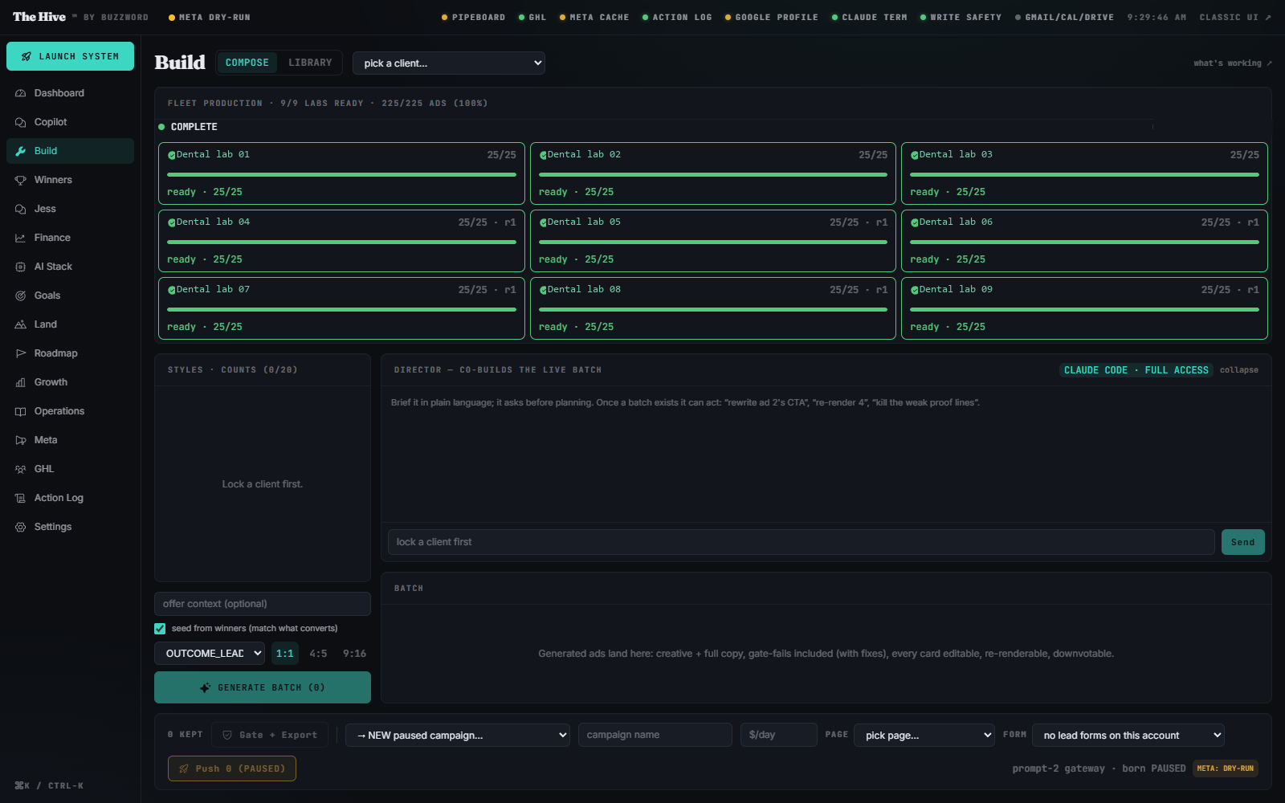This screenshot has width=1285, height=803.
Task: Open the Goals target icon
Action: [21, 296]
